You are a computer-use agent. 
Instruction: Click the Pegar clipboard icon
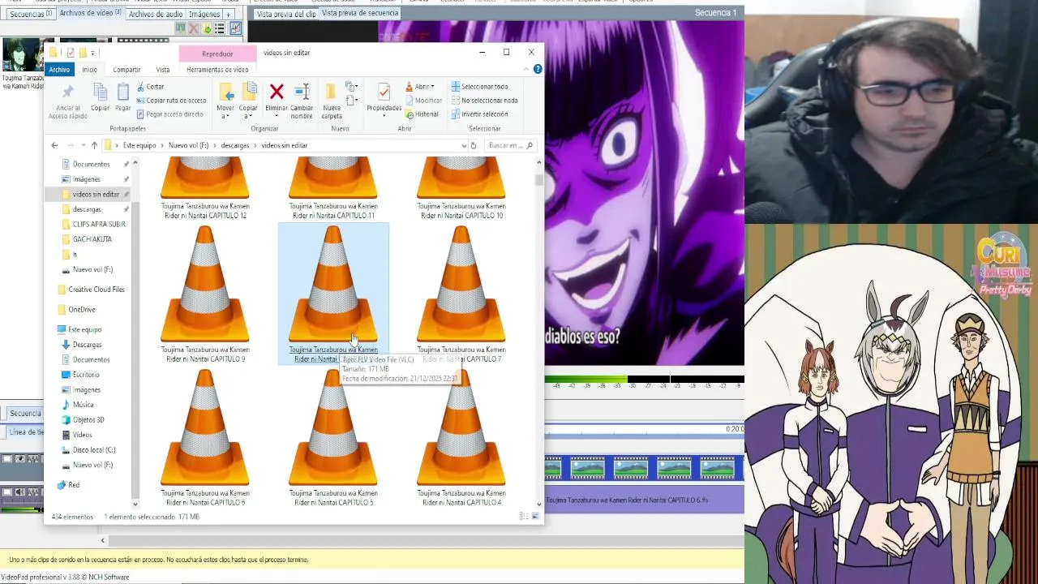point(122,92)
